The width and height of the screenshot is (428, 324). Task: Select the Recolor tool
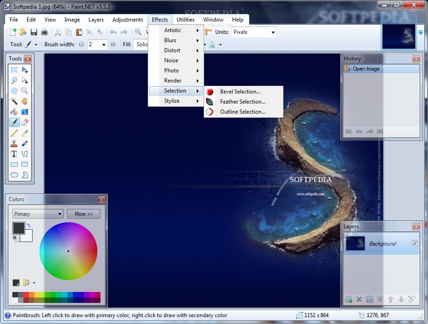coord(25,143)
